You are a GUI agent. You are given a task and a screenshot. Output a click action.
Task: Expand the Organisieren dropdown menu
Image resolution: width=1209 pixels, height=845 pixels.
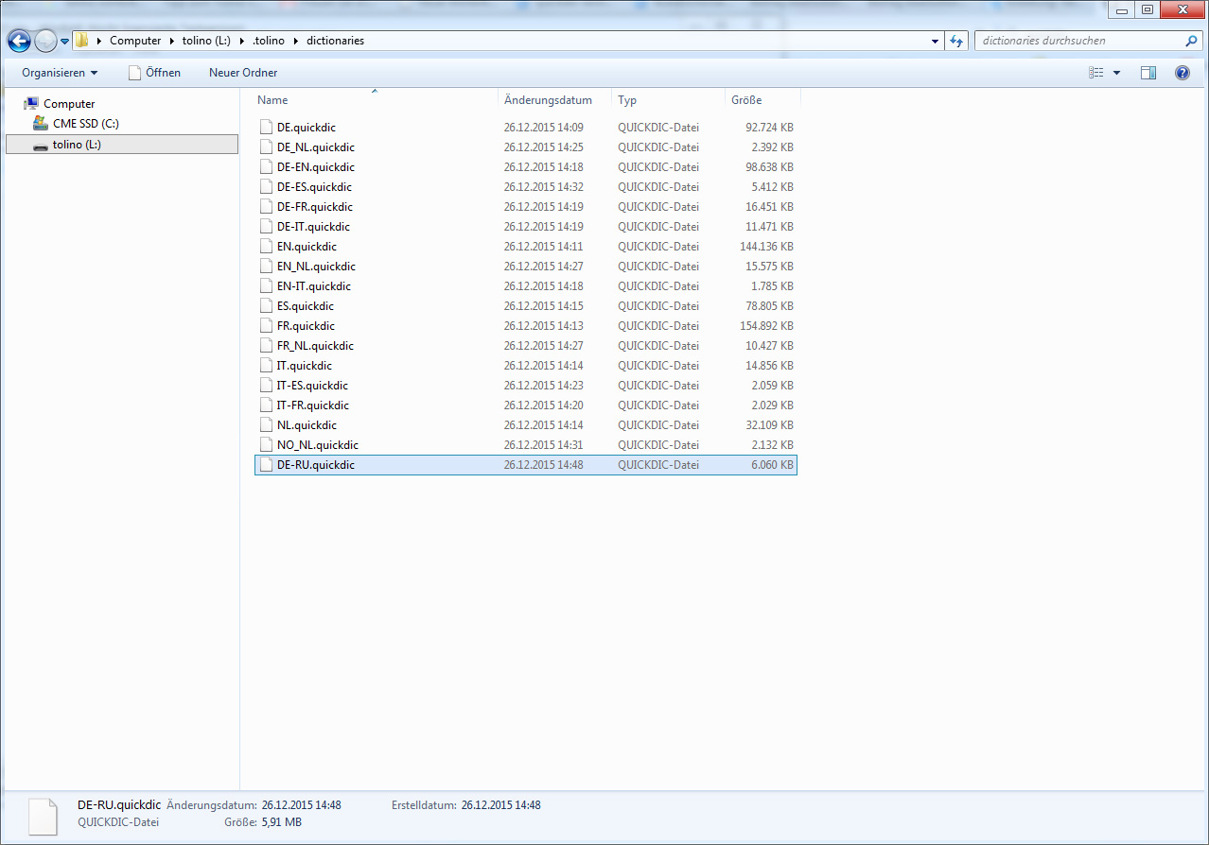[60, 73]
